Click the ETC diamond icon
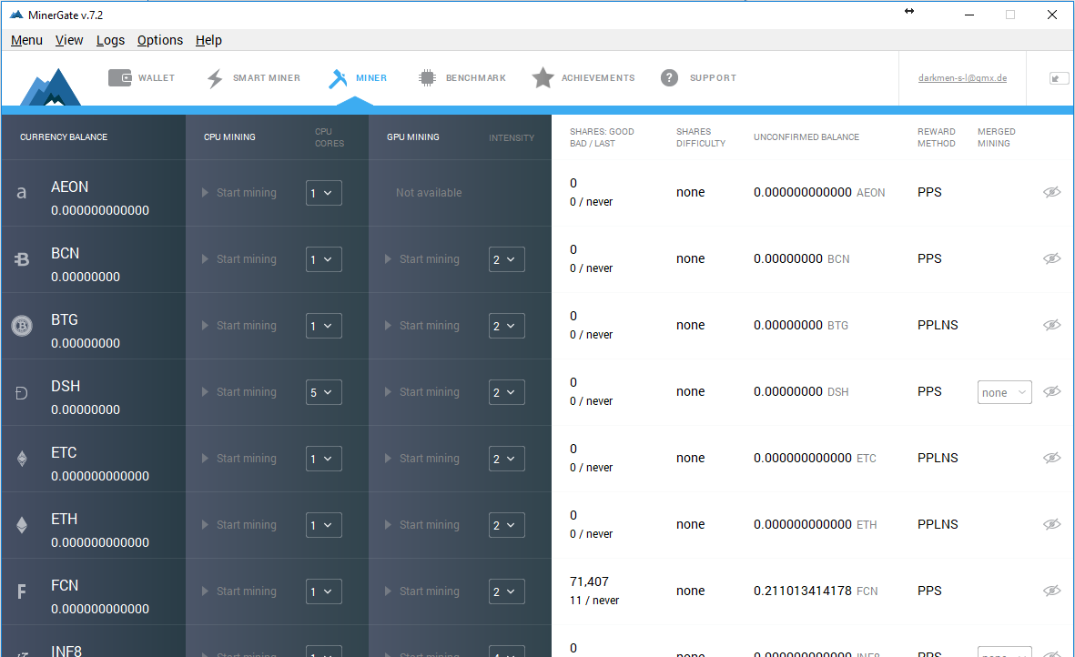This screenshot has height=657, width=1075. [x=22, y=459]
